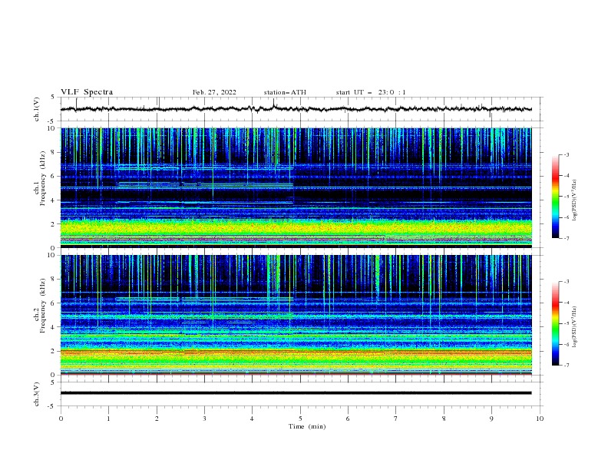Click the "8" kHz tick on ch.1 axis
The height and width of the screenshot is (470, 608).
(54, 152)
